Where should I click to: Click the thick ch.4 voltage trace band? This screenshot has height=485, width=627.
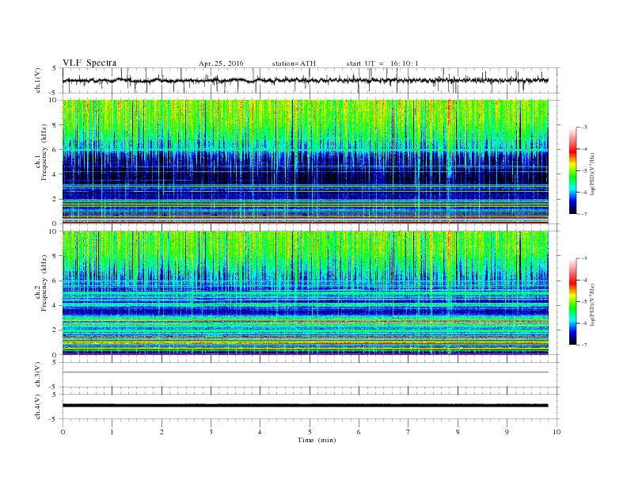305,406
